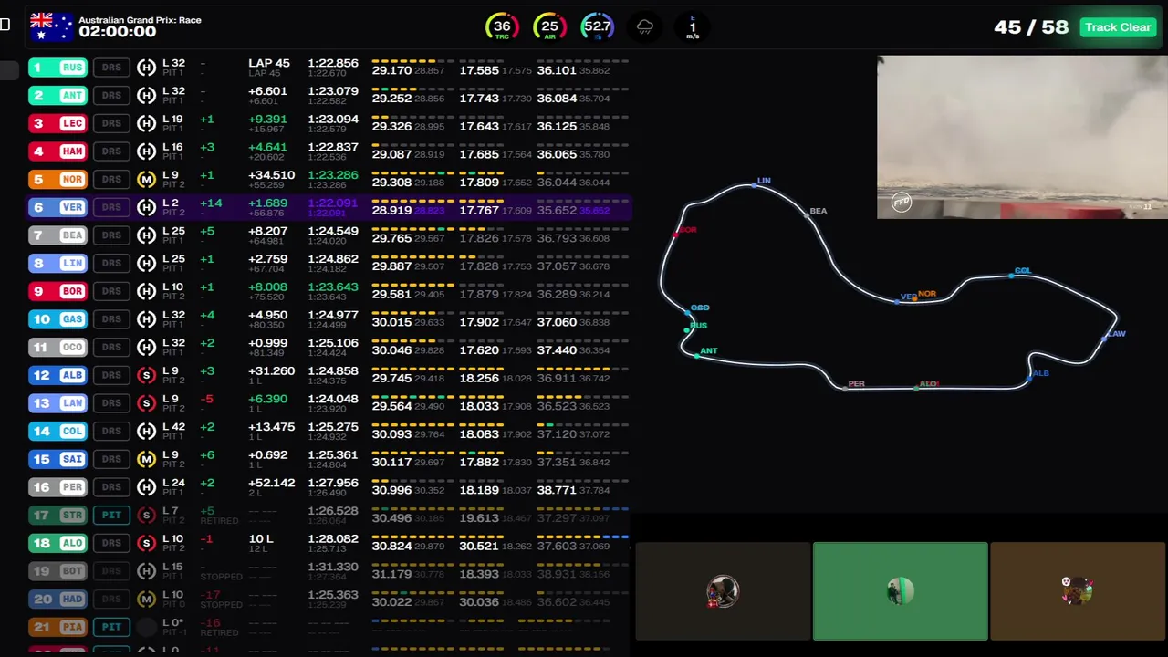Click the medium tyre icon in HAD row

146,599
